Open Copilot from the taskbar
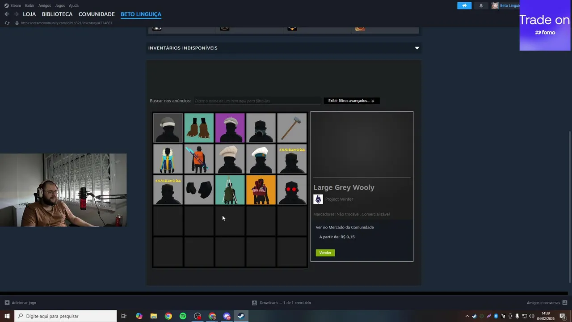 (x=139, y=316)
